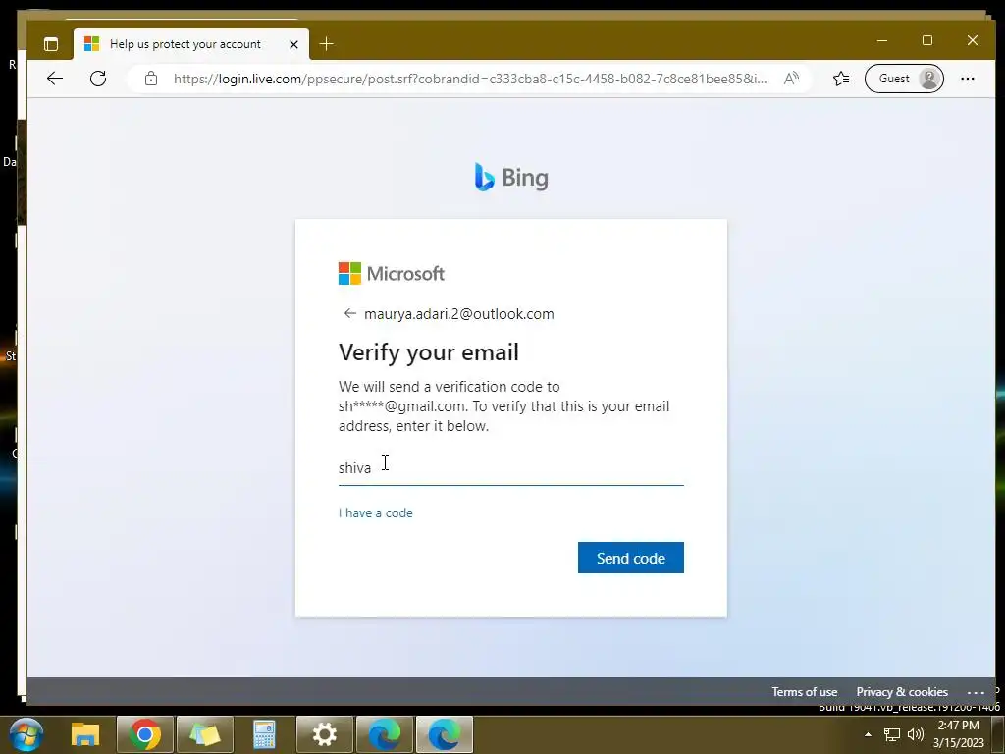The width and height of the screenshot is (1005, 754).
Task: Reload the page with refresh icon
Action: (x=98, y=79)
